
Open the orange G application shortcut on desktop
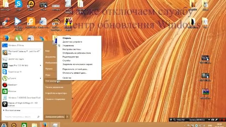(31, 23)
